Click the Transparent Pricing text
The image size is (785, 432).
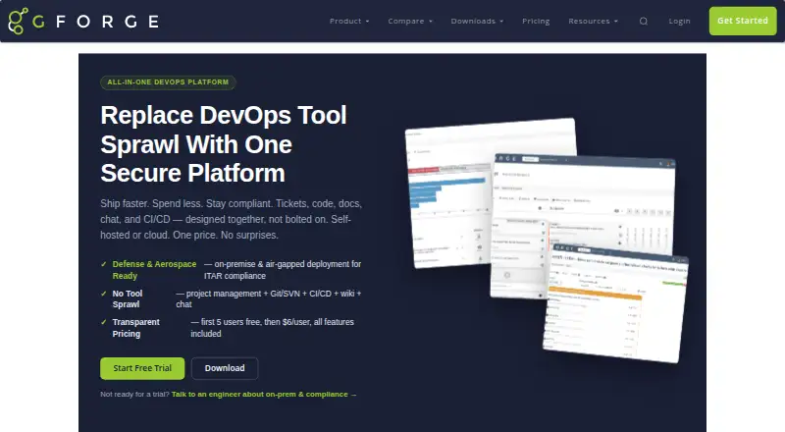(135, 328)
